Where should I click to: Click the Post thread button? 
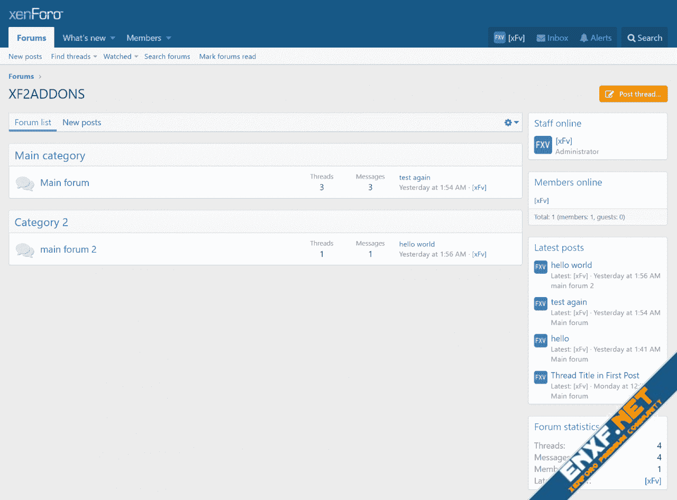633,94
